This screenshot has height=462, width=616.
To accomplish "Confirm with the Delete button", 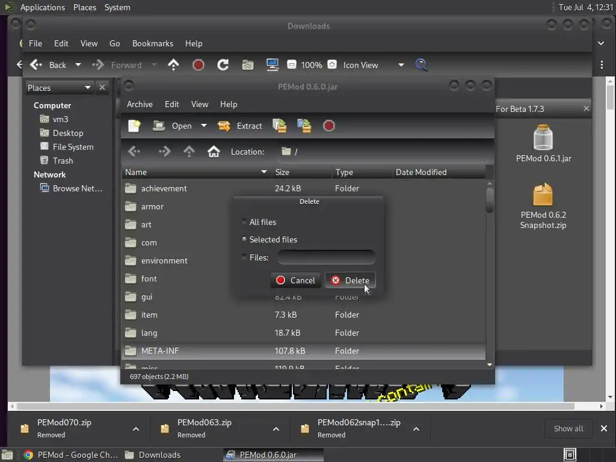I will tap(350, 280).
